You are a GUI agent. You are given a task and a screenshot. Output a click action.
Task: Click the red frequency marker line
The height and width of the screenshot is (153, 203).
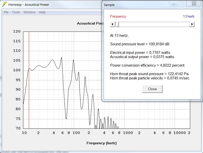coord(29,80)
